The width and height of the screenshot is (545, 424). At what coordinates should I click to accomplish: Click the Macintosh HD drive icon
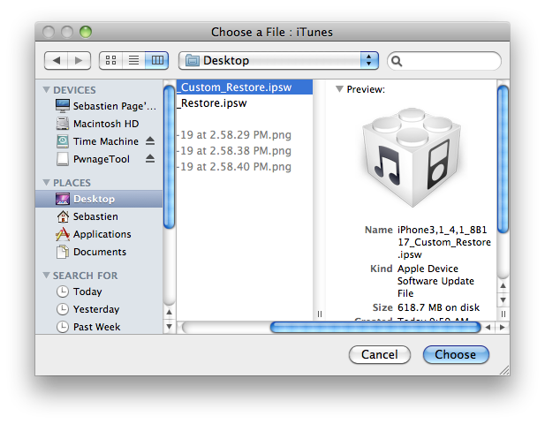click(63, 124)
